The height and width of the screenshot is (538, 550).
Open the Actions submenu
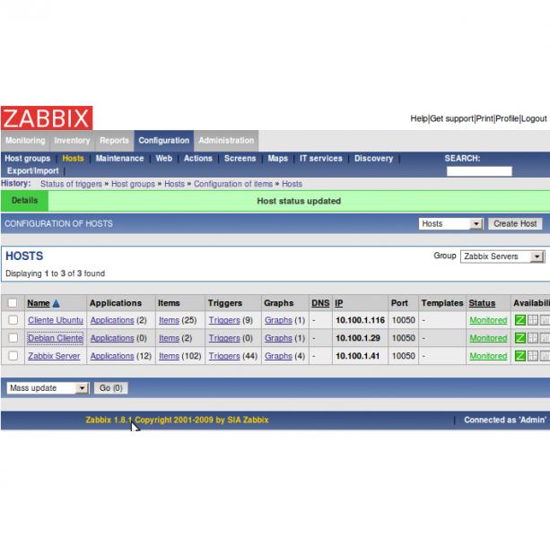click(197, 159)
